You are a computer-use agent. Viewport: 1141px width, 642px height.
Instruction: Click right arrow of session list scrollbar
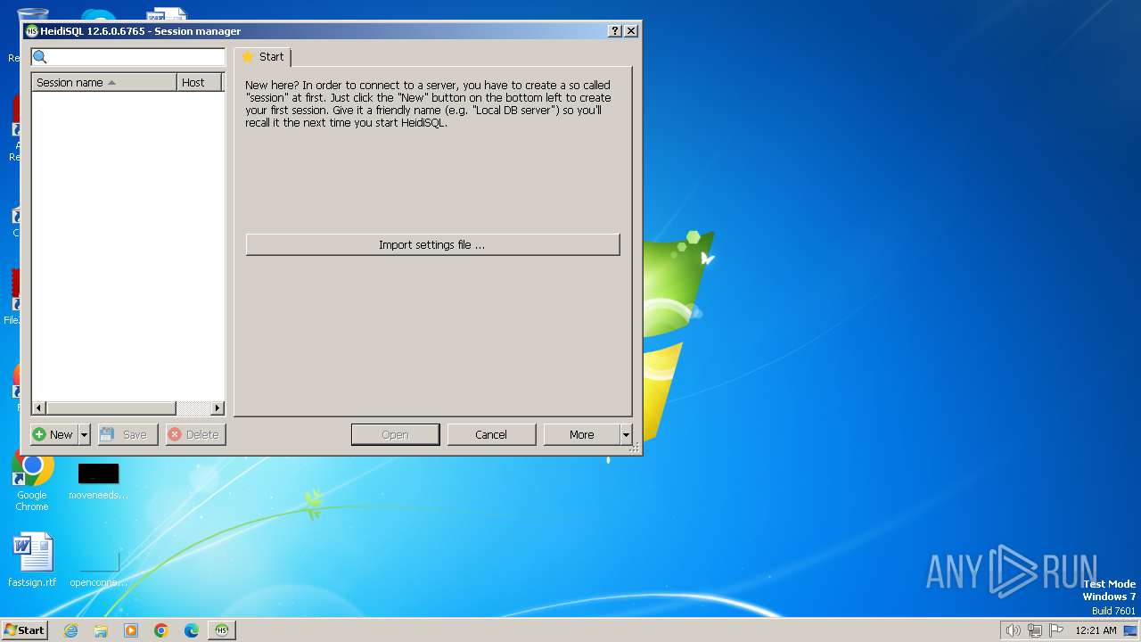[x=217, y=407]
